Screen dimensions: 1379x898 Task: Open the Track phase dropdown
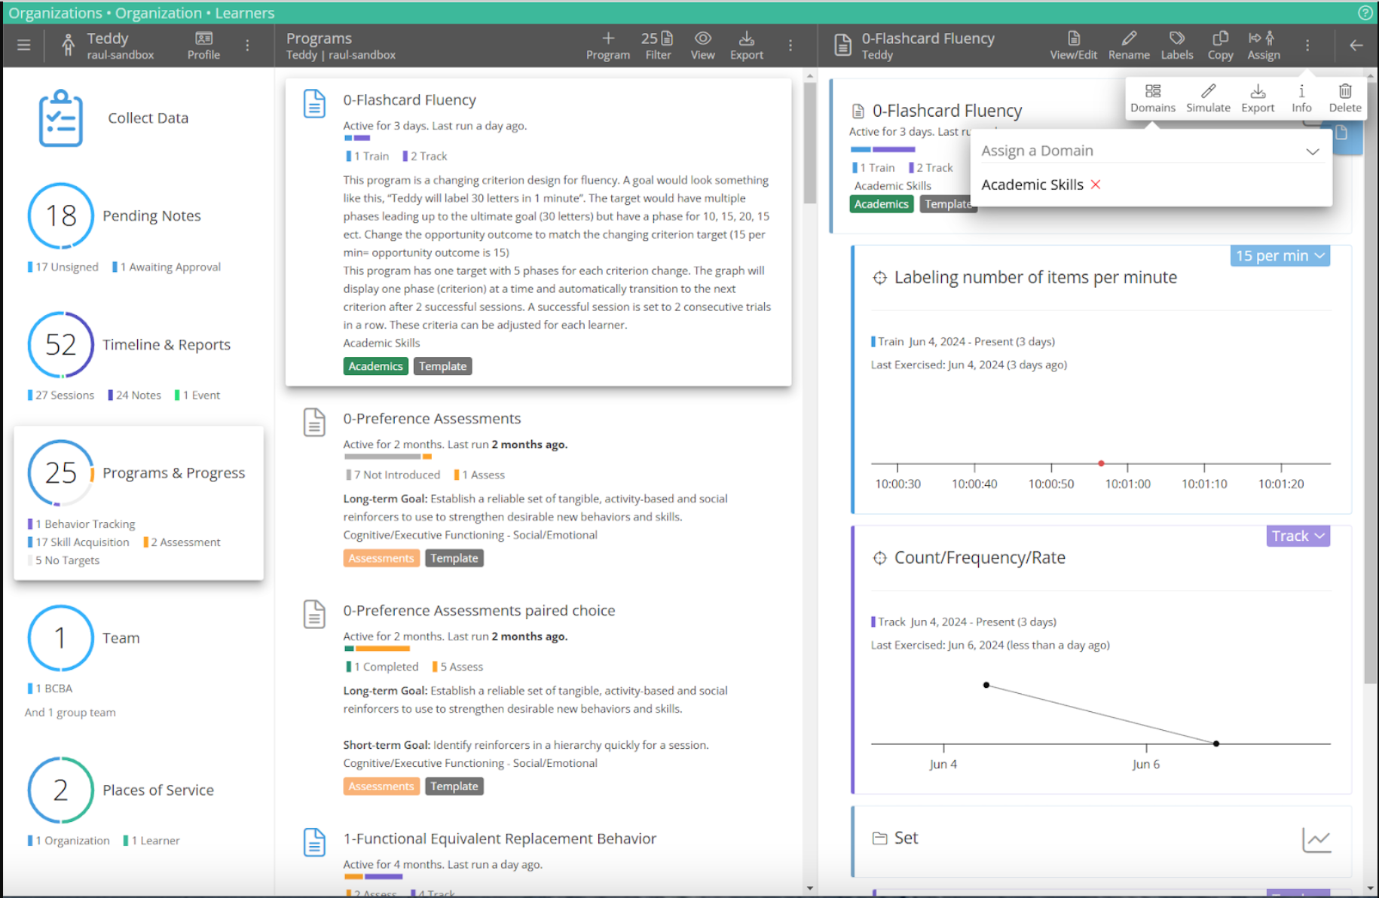coord(1298,536)
